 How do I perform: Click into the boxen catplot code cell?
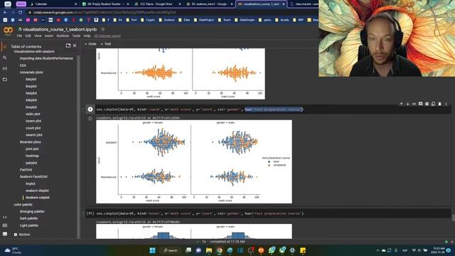tap(273, 213)
